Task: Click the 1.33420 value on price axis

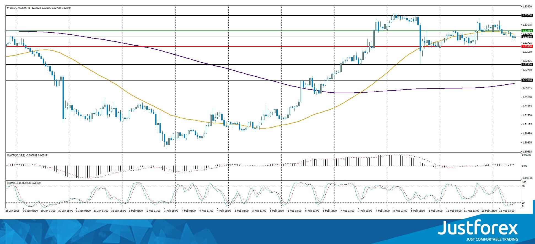Action: pos(527,7)
